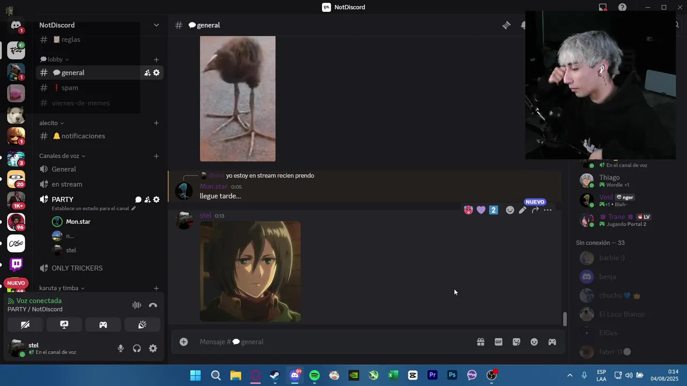Start an activity with the gamepad button

pyautogui.click(x=103, y=325)
